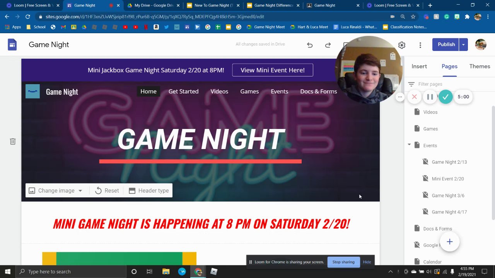Click the Loom extension icon in Chrome toolbar

[x=426, y=17]
